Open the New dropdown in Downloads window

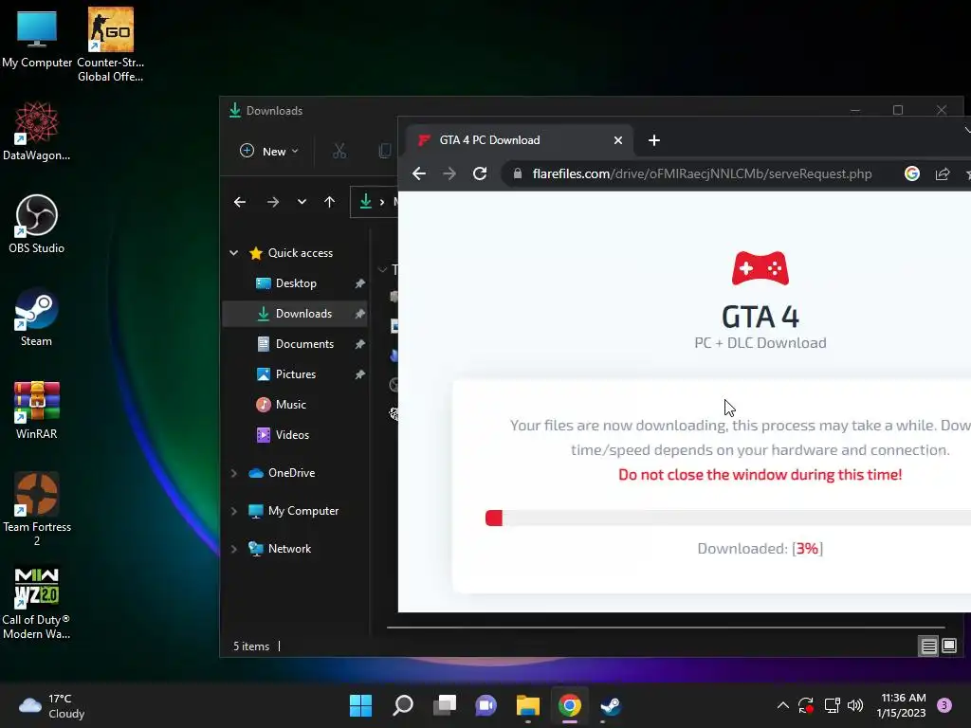click(268, 151)
